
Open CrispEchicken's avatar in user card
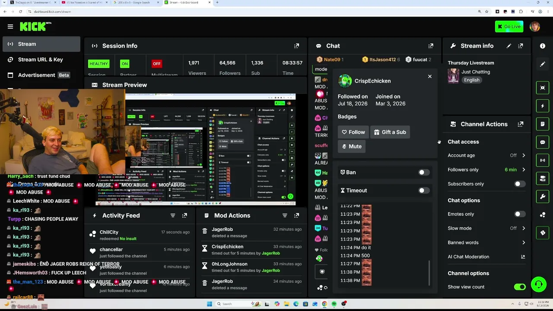pyautogui.click(x=345, y=81)
